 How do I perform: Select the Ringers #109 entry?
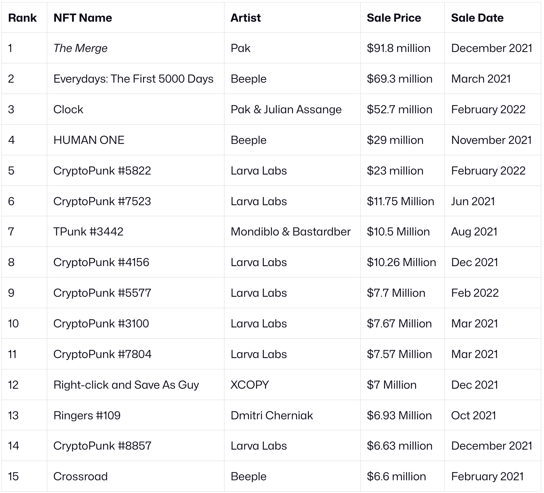[x=87, y=416]
